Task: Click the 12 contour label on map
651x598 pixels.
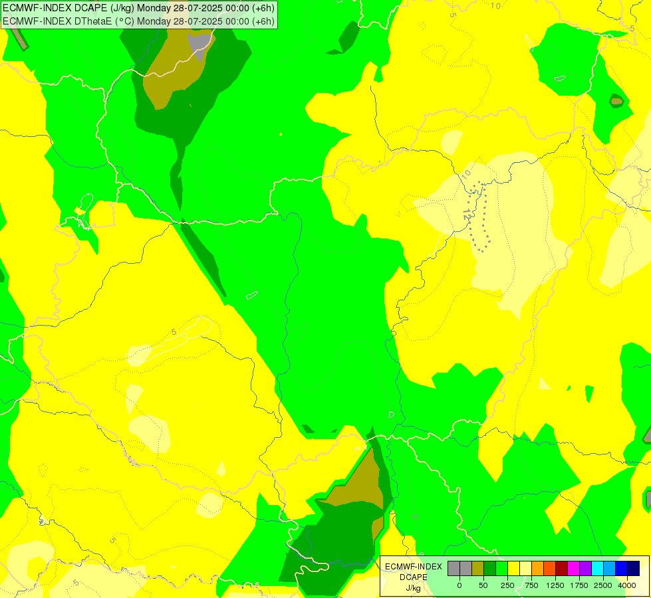Action: point(467,215)
